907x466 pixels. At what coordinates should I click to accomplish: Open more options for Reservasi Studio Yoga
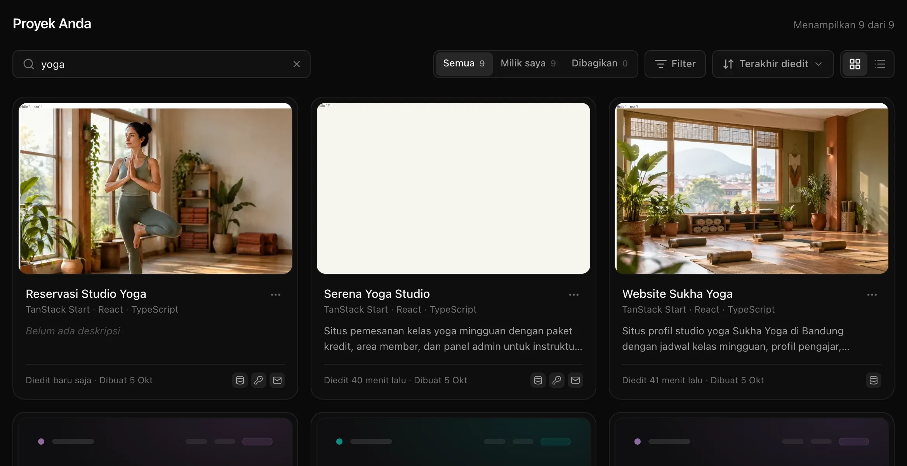tap(276, 295)
